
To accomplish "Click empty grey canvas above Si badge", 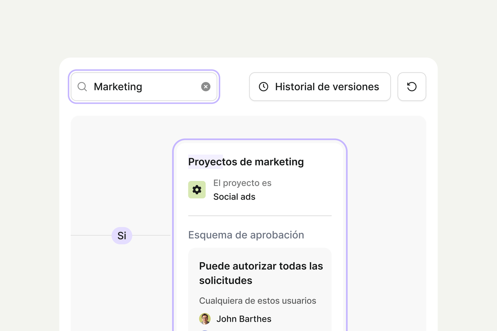I will coord(122,172).
